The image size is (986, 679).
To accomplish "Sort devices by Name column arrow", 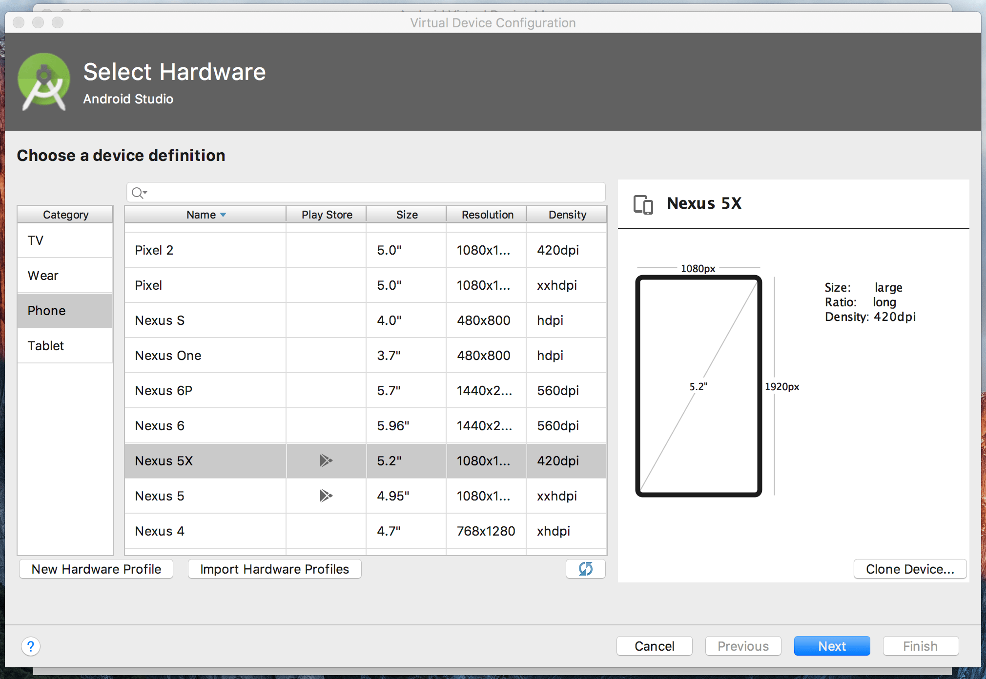I will point(223,215).
